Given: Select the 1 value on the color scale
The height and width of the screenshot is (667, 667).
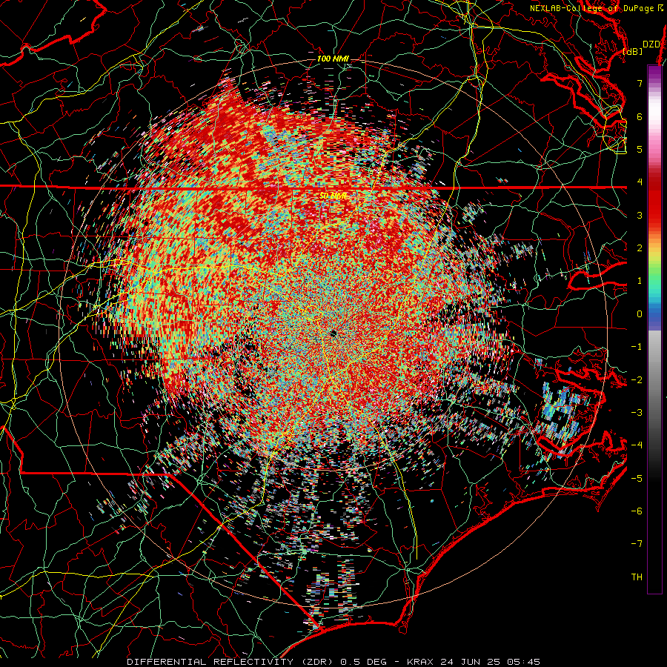Looking at the screenshot, I should 640,281.
